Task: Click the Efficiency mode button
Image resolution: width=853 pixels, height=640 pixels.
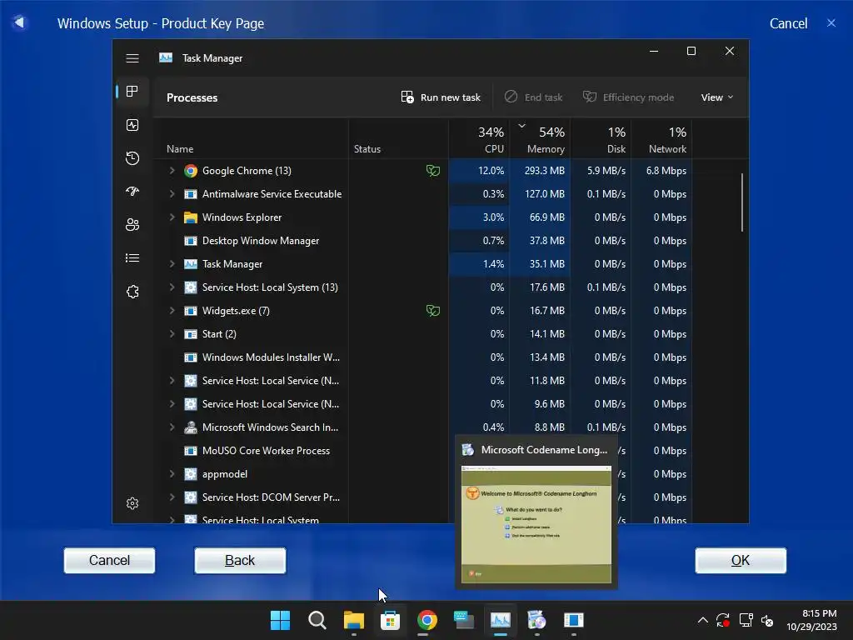Action: click(x=629, y=97)
